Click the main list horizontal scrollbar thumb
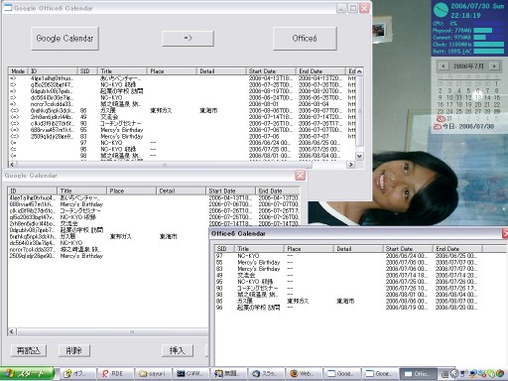The image size is (508, 381). point(165,165)
